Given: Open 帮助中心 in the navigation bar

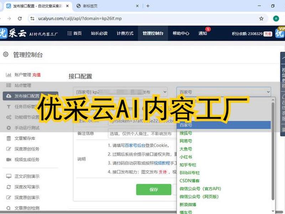Looking at the screenshot, I should [181, 33].
